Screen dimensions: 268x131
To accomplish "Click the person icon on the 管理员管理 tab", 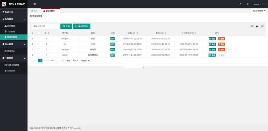I will pyautogui.click(x=44, y=11).
